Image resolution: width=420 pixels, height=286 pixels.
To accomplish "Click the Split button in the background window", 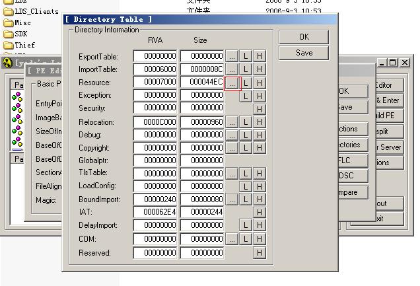I will pos(390,131).
